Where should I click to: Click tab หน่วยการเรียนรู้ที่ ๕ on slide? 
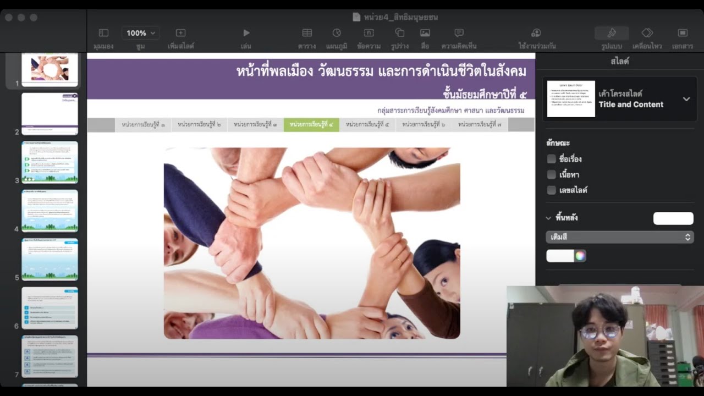[367, 125]
